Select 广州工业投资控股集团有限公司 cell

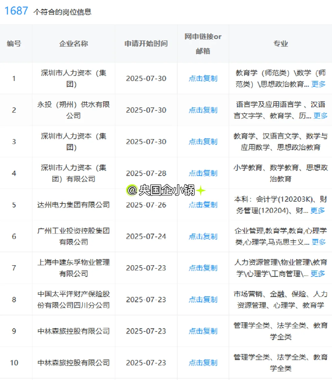73,236
